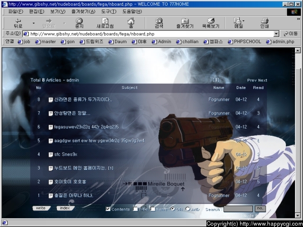Open the address bar dropdown arrow
Screen dimensions: 303x227
tap(276, 34)
